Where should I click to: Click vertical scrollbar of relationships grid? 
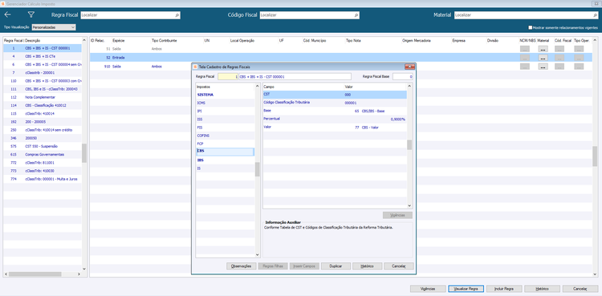pos(595,156)
